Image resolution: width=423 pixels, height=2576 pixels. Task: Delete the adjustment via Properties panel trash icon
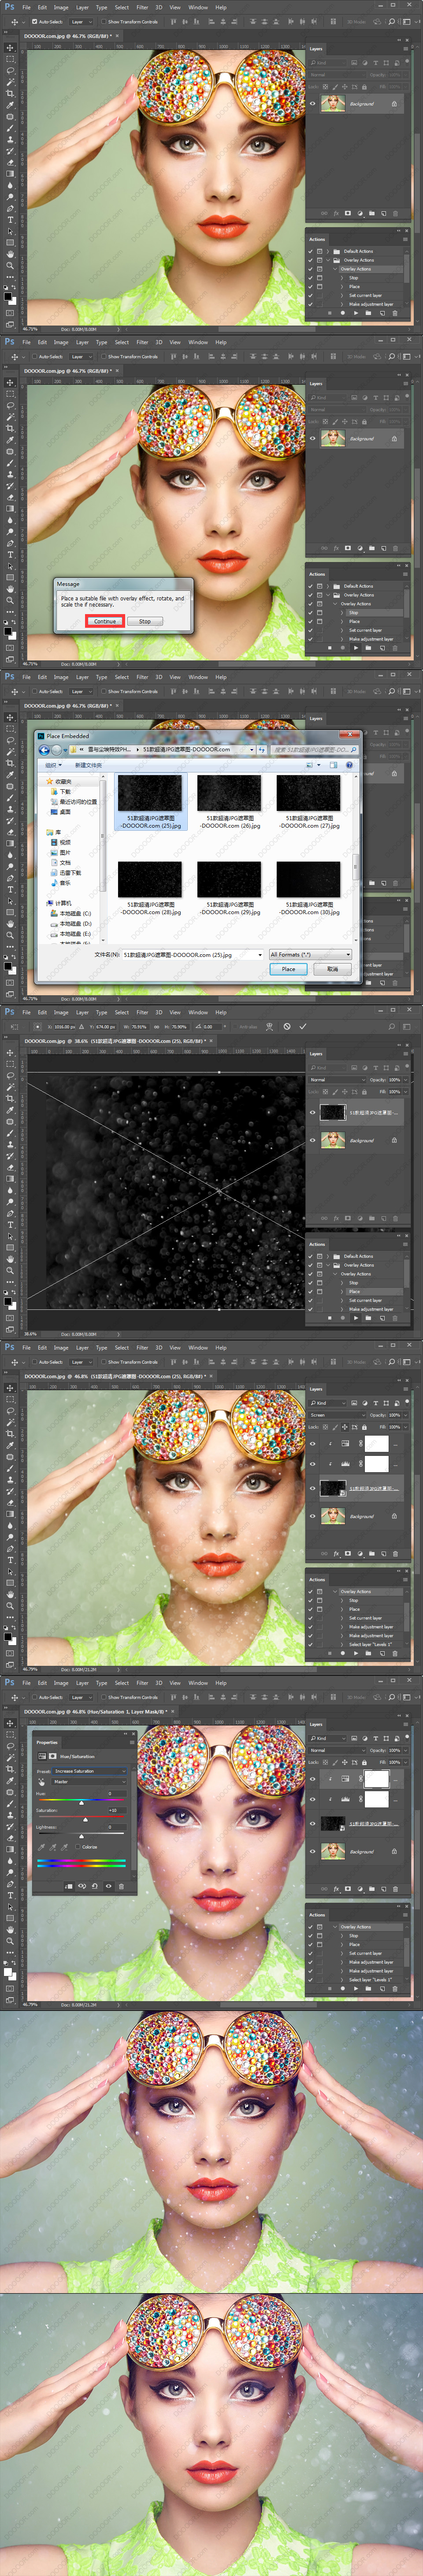tap(121, 1886)
